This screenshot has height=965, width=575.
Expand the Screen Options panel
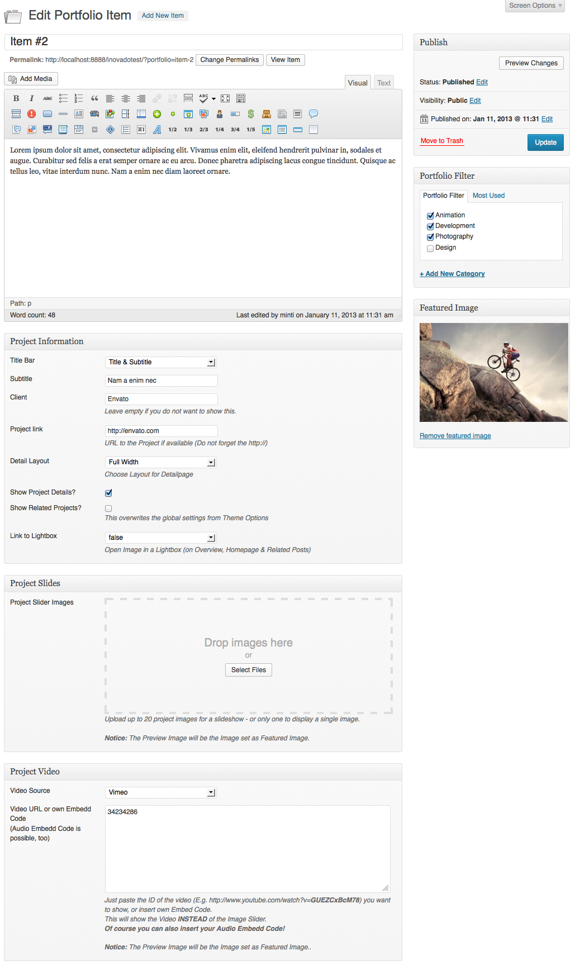535,6
